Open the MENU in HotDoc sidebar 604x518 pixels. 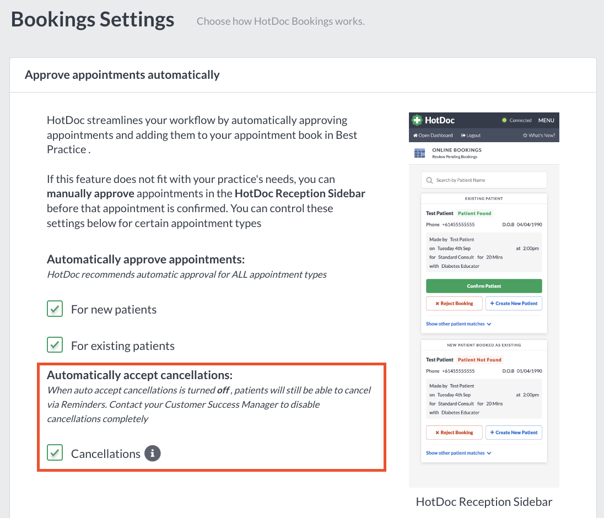(546, 120)
